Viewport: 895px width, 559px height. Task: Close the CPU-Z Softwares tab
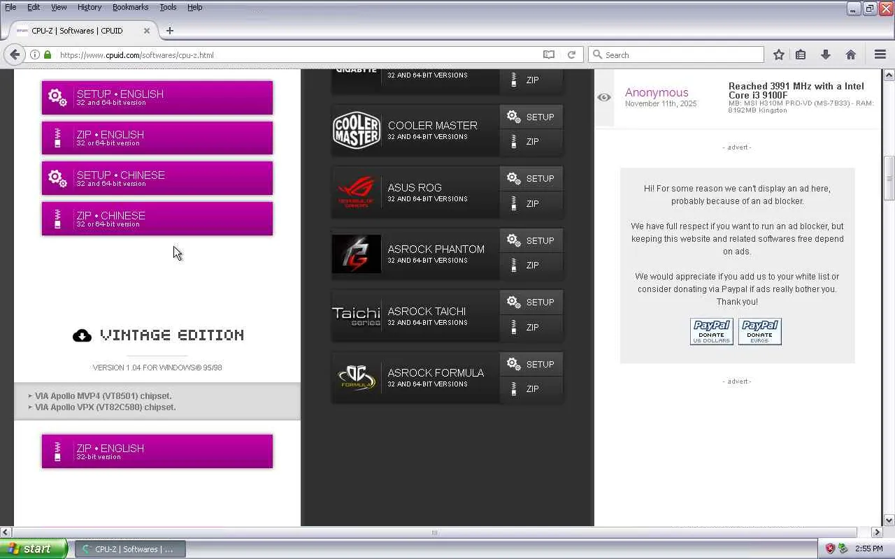[x=147, y=31]
